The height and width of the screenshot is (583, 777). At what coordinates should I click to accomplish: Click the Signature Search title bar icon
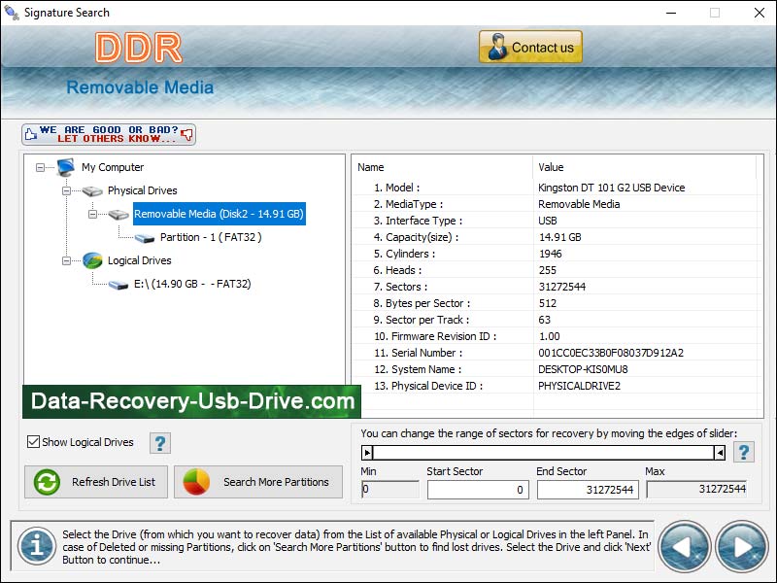click(11, 13)
